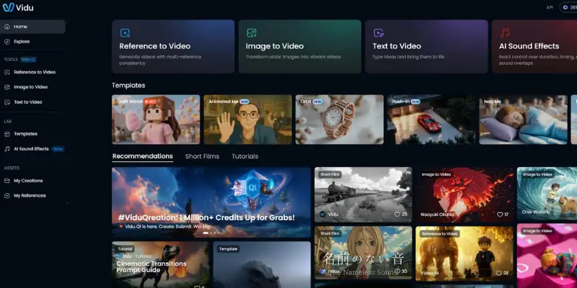Click heart icon on Naoyuki Okada video
Screen dimensions: 577x288
click(x=500, y=214)
